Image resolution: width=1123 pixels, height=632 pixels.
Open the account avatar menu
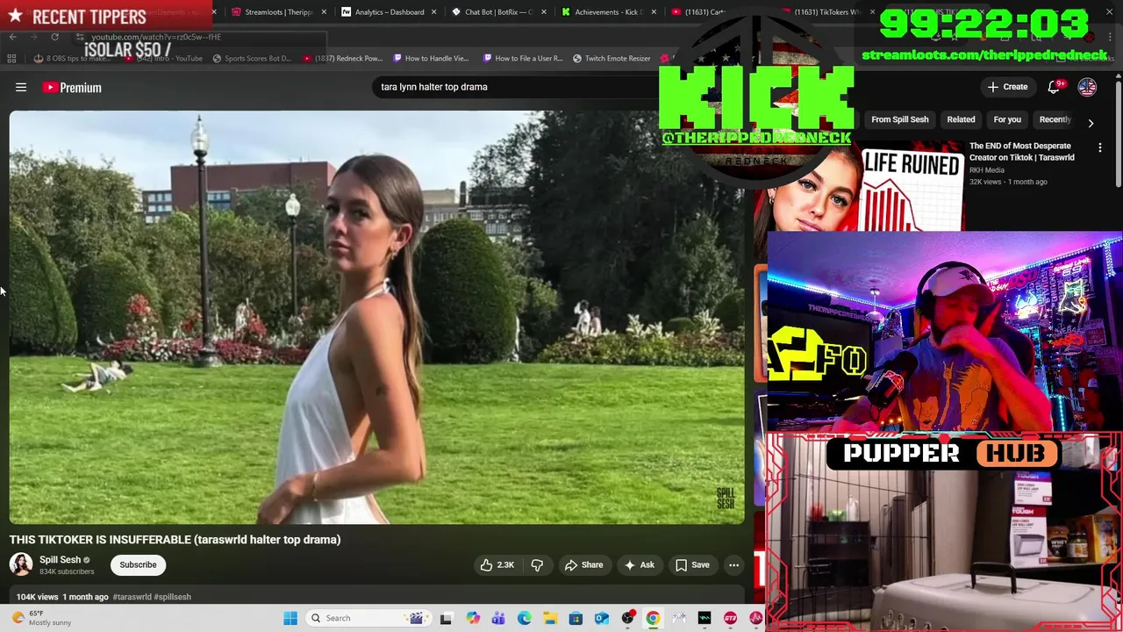[1087, 87]
